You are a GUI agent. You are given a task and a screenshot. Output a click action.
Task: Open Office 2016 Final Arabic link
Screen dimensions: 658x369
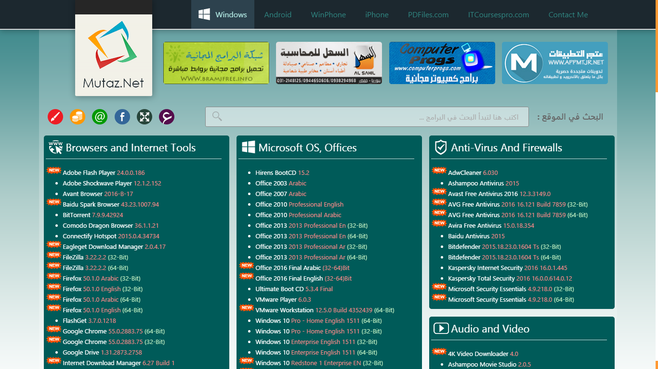pyautogui.click(x=303, y=268)
